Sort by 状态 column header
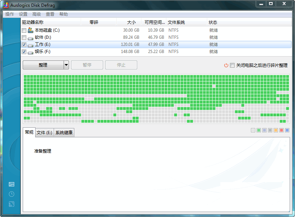 tap(249, 22)
